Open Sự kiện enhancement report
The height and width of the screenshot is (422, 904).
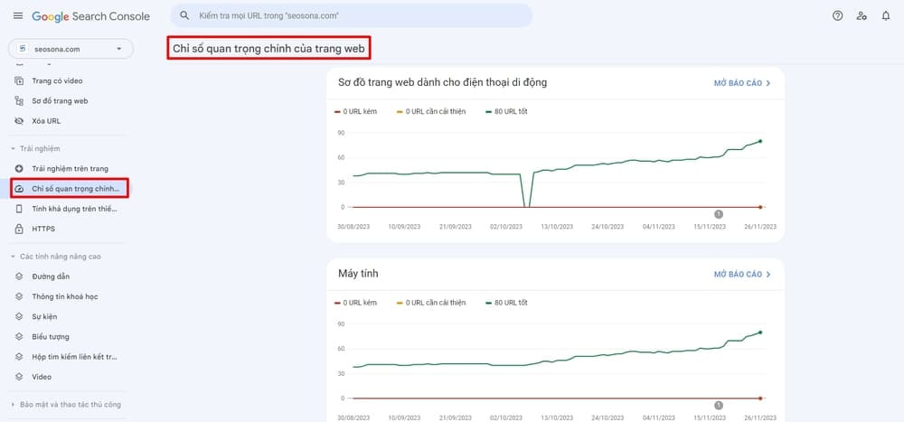(x=44, y=316)
